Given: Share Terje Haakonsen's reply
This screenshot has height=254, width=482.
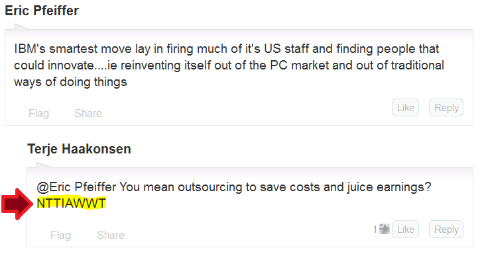Looking at the screenshot, I should pyautogui.click(x=111, y=235).
